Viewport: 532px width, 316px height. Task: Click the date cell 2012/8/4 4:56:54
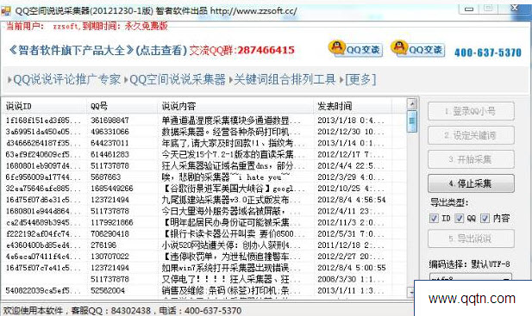(x=352, y=200)
